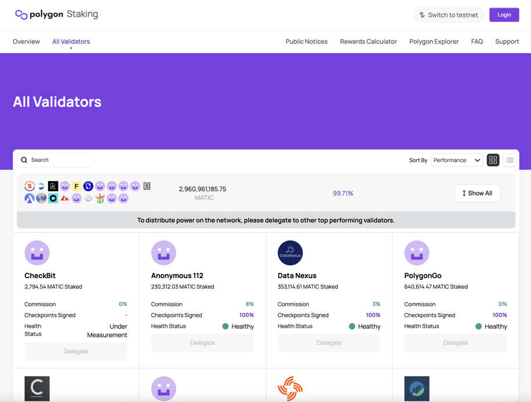Click the Login button
531x402 pixels.
click(504, 14)
